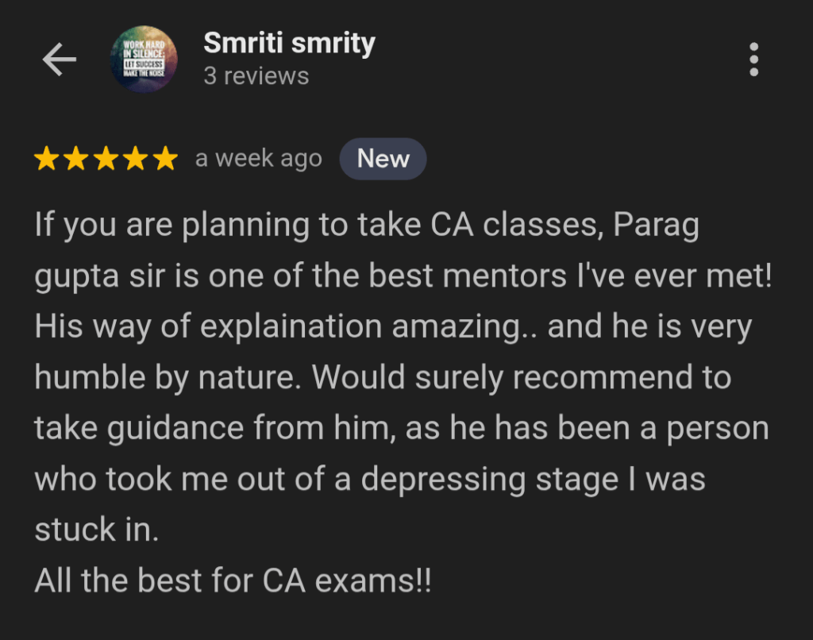The image size is (813, 640).
Task: Click the reviewer name Smriti smrity
Action: click(x=289, y=42)
